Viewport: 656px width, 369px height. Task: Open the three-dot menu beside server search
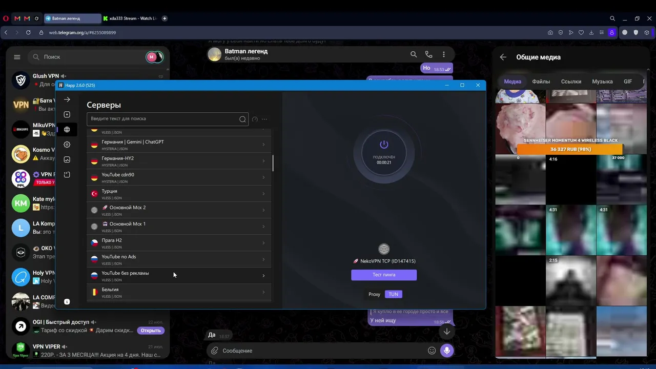[264, 119]
